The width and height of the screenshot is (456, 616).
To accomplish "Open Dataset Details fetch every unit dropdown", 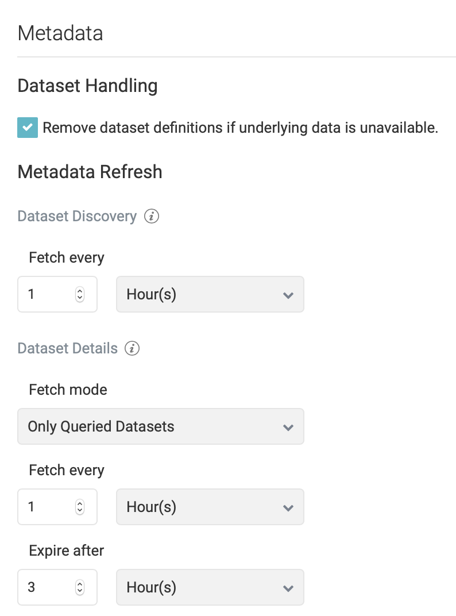I will (210, 507).
